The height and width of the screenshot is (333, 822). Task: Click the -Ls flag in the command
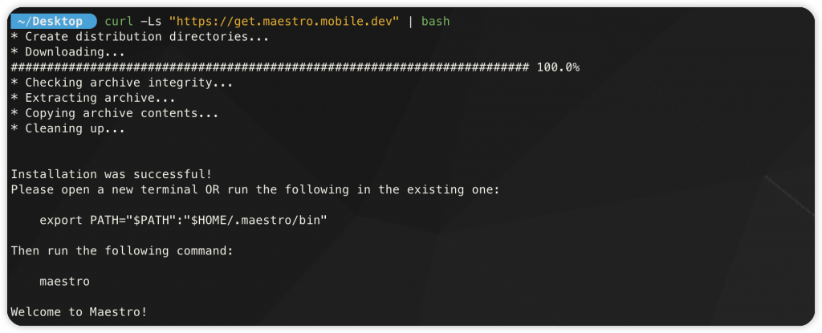click(x=152, y=22)
